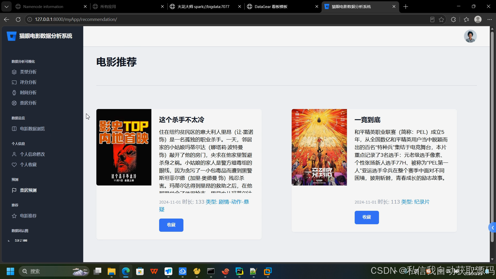Click the star icon beside 电影推荐 in sidebar
Image resolution: width=496 pixels, height=279 pixels.
click(x=14, y=216)
